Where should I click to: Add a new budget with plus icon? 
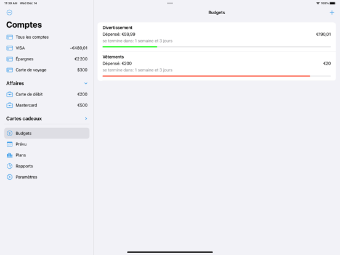331,12
